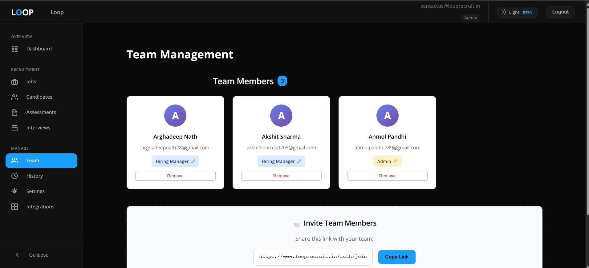Image resolution: width=589 pixels, height=268 pixels.
Task: Click Anmol Pandhi's avatar circle
Action: click(x=388, y=116)
